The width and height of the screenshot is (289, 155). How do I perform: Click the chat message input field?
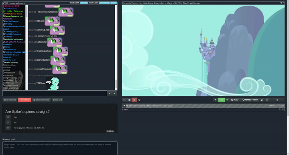(55, 93)
